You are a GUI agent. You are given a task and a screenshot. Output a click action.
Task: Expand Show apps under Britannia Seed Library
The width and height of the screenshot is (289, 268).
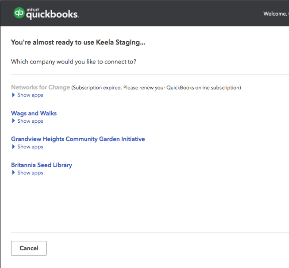tap(28, 173)
